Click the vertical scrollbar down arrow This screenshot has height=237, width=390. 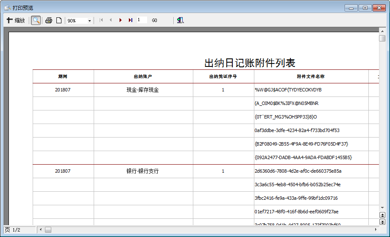[382, 207]
